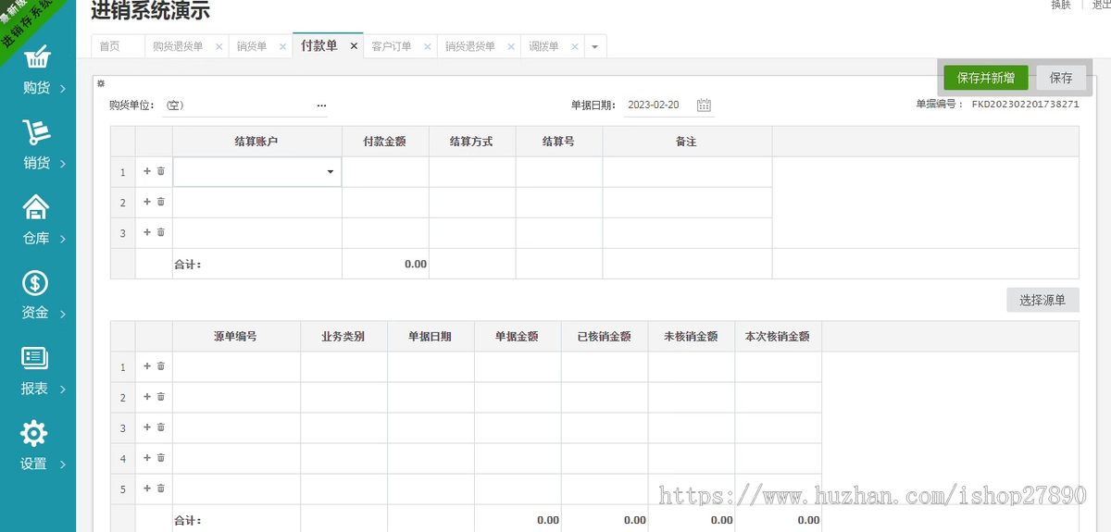1111x532 pixels.
Task: Switch to the 购货退货单 tab
Action: coord(178,46)
